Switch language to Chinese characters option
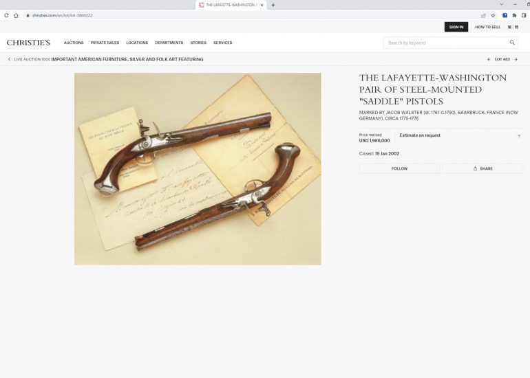This screenshot has height=378, width=530. pyautogui.click(x=509, y=27)
